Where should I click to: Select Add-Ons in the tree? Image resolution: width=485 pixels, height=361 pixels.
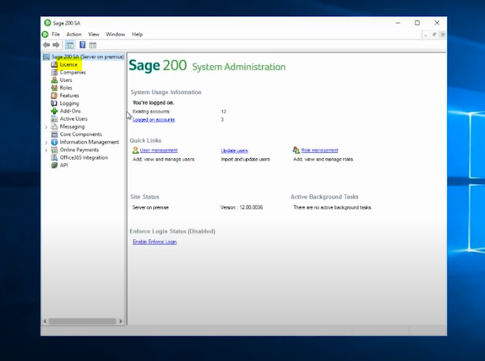point(70,111)
